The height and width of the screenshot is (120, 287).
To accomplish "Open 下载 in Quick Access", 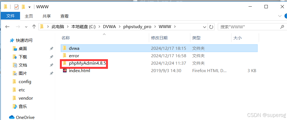I will 23,57.
